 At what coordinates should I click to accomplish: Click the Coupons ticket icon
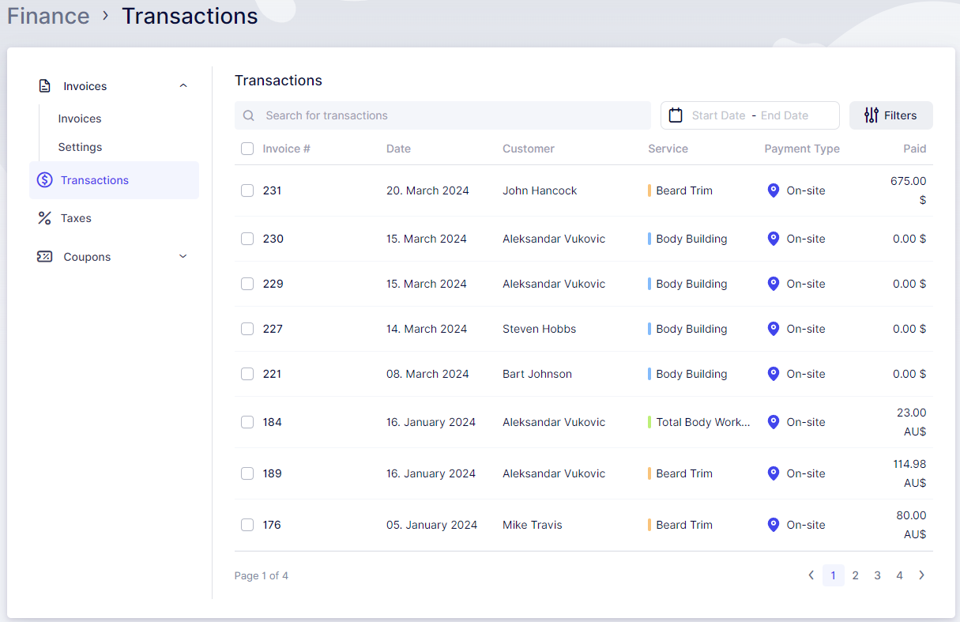45,257
